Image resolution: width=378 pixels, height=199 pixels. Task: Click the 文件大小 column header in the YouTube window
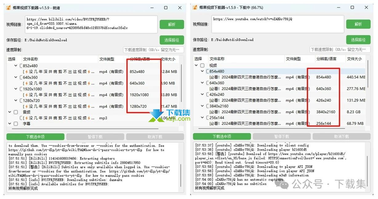tap(356, 59)
